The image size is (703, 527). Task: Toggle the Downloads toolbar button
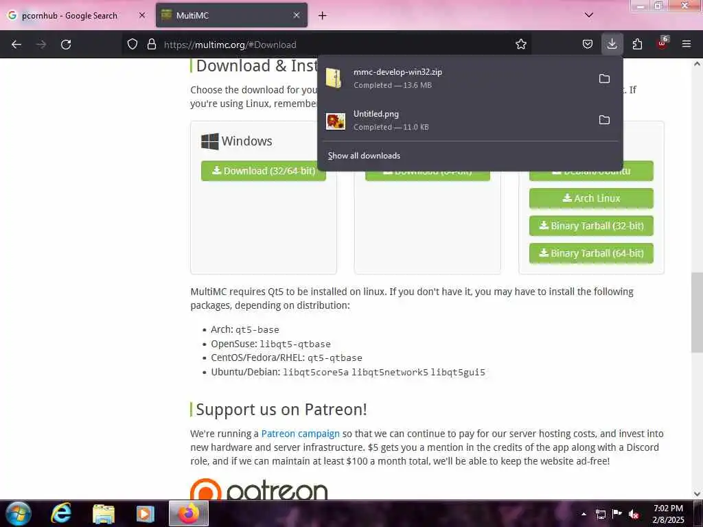pyautogui.click(x=612, y=45)
